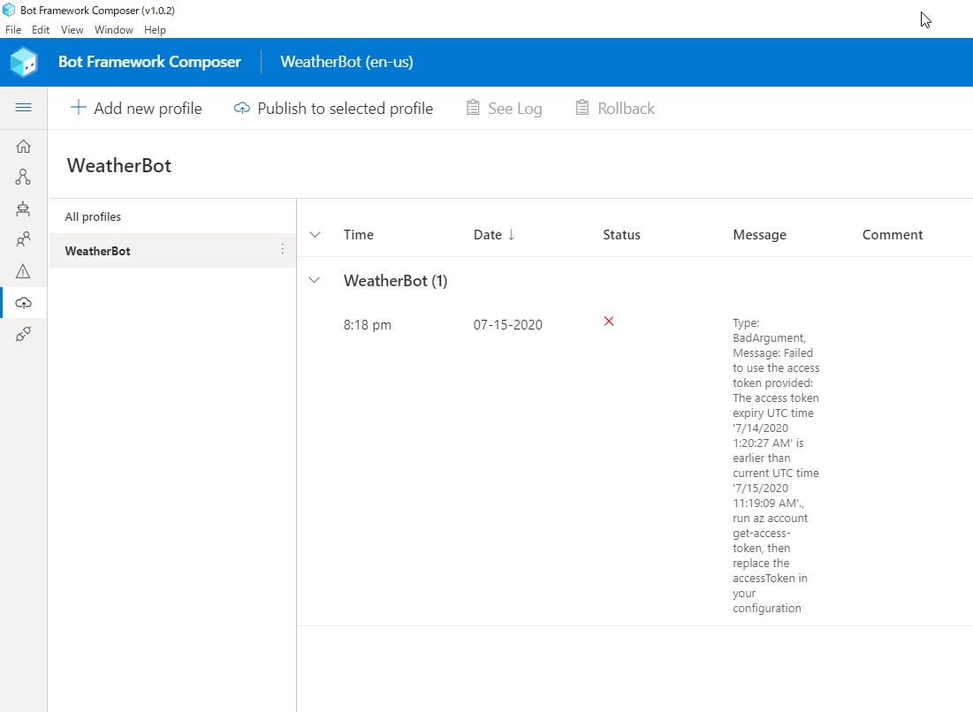
Task: Collapse the WeatherBot (1) group chevron
Action: click(315, 280)
